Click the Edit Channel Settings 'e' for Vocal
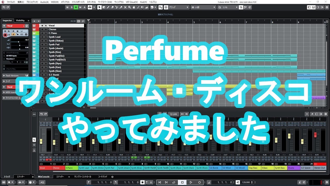The height and width of the screenshot is (186, 330). coord(27,26)
